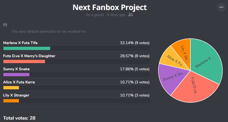
Task: Click the purple Sunny X Snake bar
Action: [x=17, y=75]
